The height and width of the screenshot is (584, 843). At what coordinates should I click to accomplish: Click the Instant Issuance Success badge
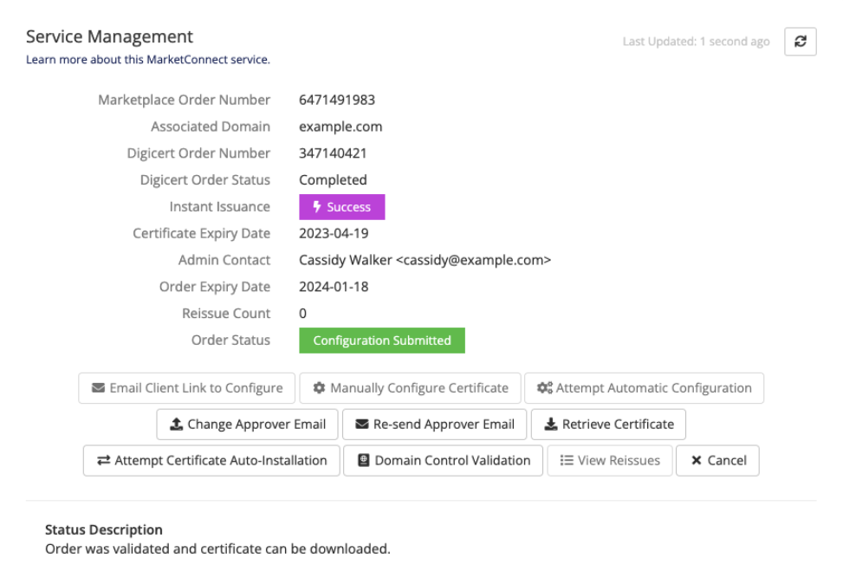click(x=341, y=206)
